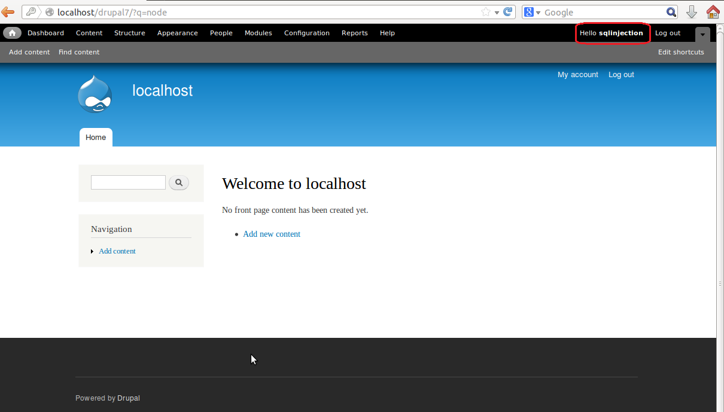Click the Add new content link
This screenshot has width=724, height=412.
point(271,234)
